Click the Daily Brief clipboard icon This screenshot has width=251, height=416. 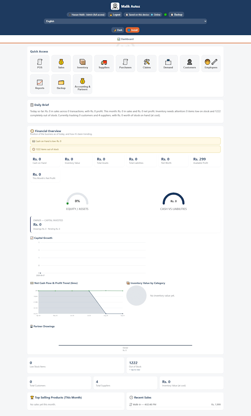[32, 105]
